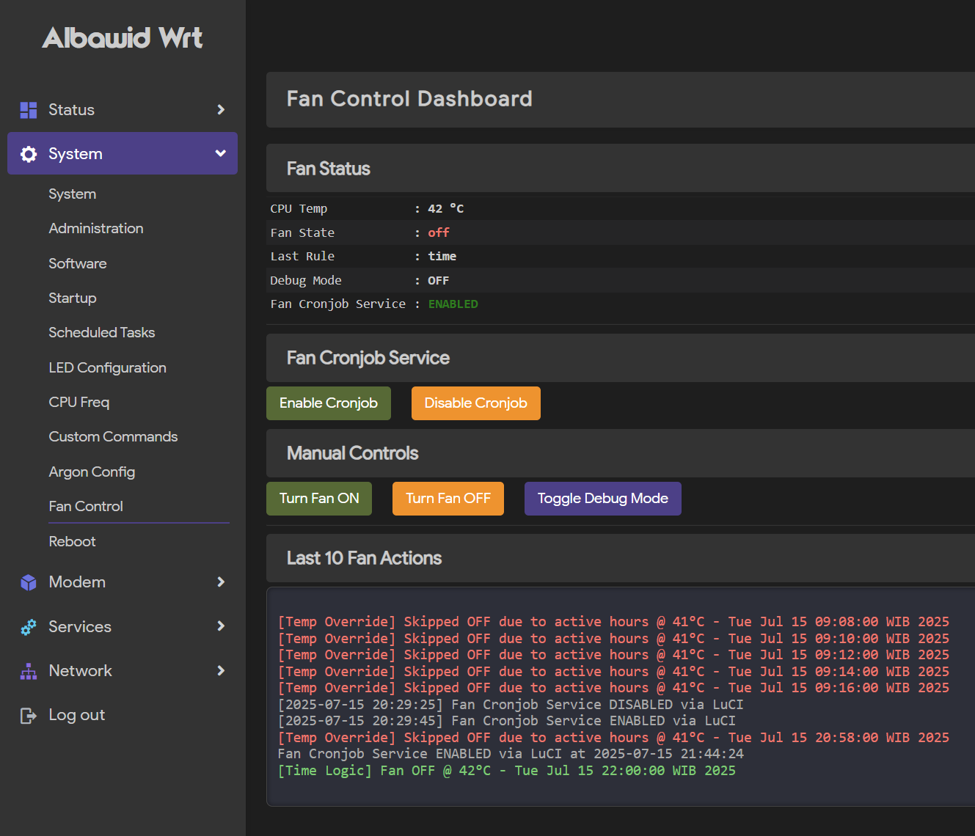Image resolution: width=975 pixels, height=836 pixels.
Task: Click the Albawid Wrt logo
Action: point(123,37)
